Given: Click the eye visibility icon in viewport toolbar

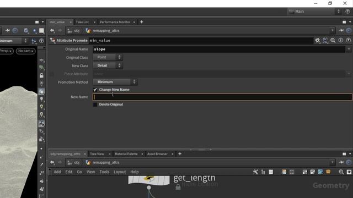Looking at the screenshot, I should (41, 60).
